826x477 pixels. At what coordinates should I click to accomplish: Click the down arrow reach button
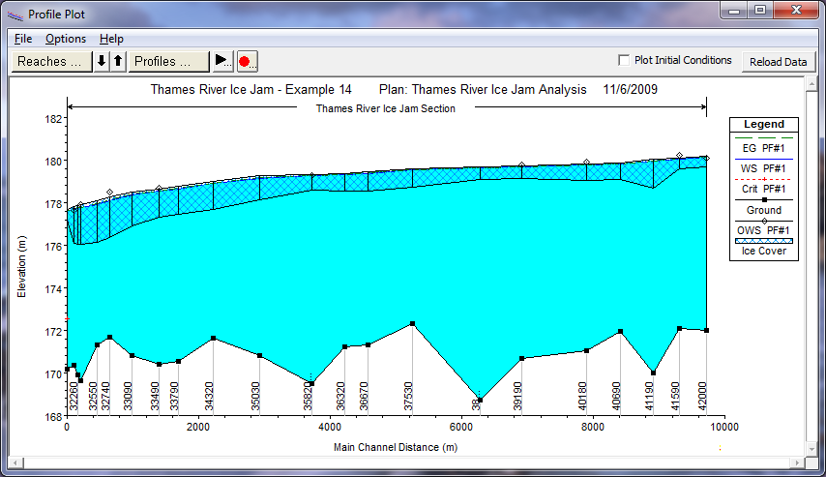click(x=103, y=61)
